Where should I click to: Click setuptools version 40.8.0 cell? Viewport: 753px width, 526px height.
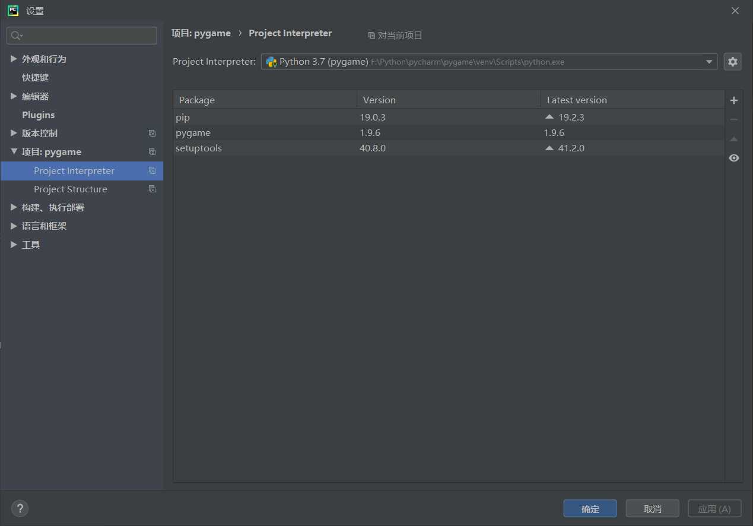[373, 148]
